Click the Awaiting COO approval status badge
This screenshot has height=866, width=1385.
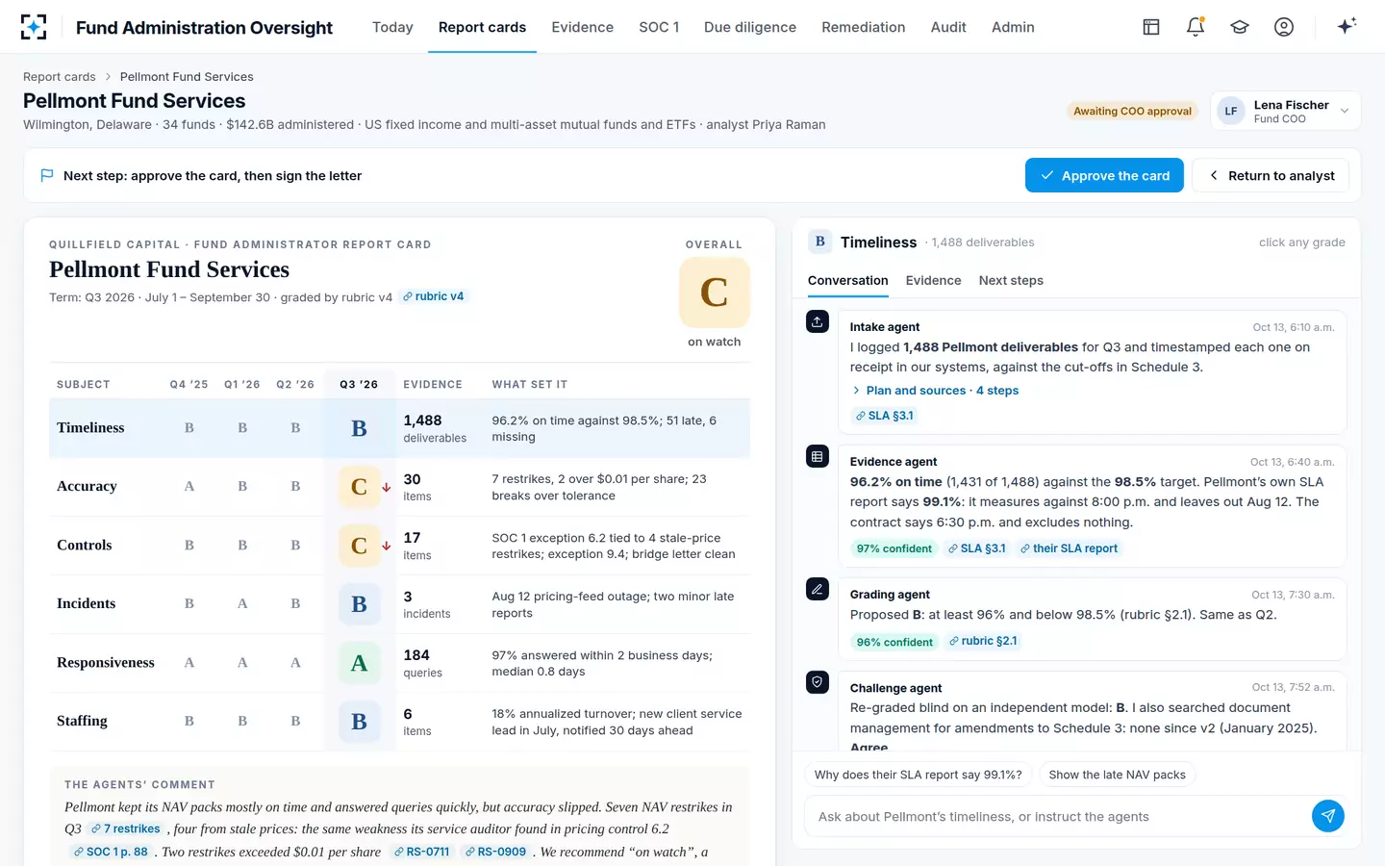coord(1132,111)
